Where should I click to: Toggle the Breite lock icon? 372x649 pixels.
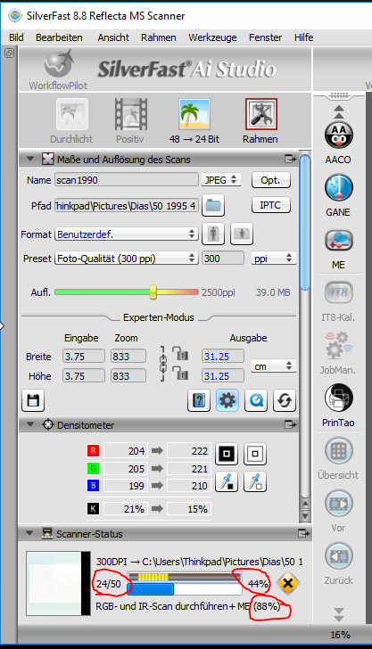180,354
